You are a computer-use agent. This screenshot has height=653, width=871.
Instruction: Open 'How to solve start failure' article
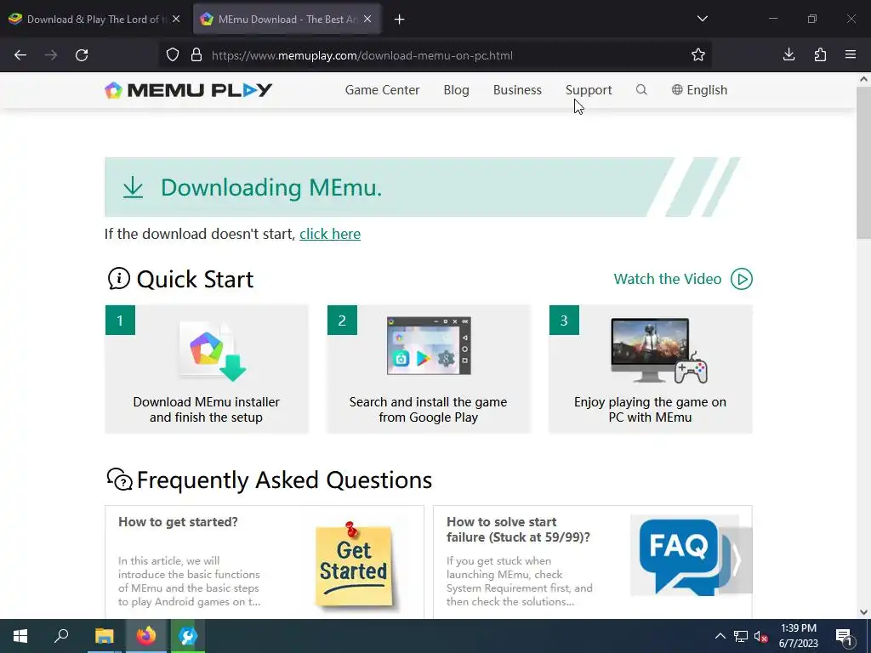tap(518, 529)
